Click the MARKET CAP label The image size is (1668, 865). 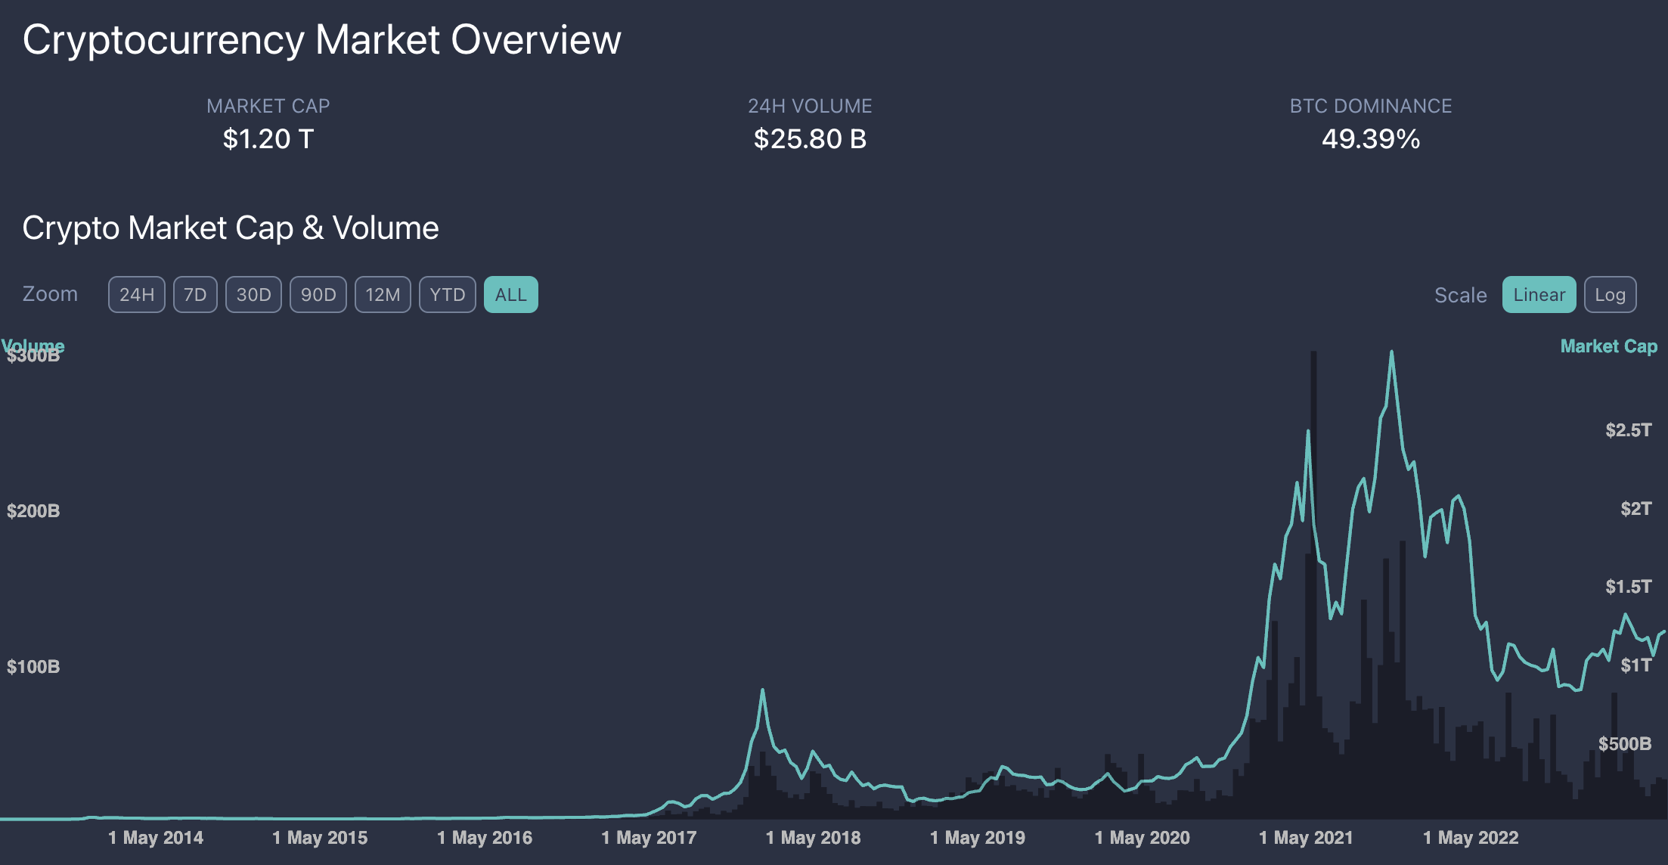coord(268,106)
